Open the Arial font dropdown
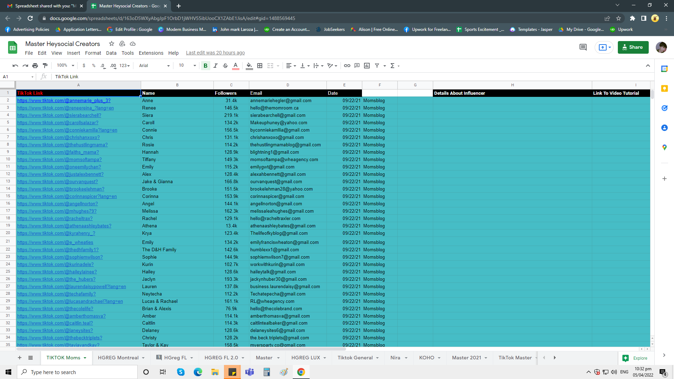 point(154,66)
